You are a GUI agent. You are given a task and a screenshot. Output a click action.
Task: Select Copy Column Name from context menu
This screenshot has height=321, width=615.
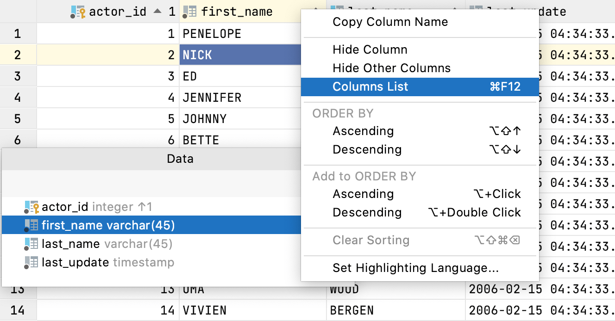tap(390, 22)
